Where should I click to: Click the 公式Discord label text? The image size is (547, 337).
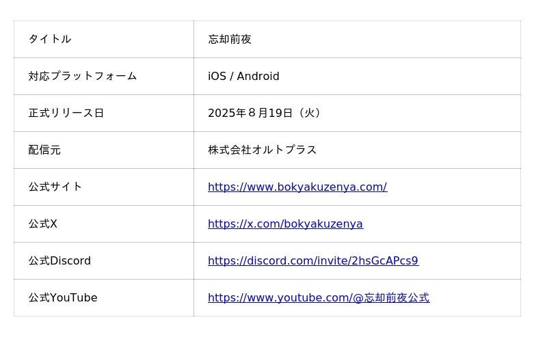pyautogui.click(x=59, y=260)
